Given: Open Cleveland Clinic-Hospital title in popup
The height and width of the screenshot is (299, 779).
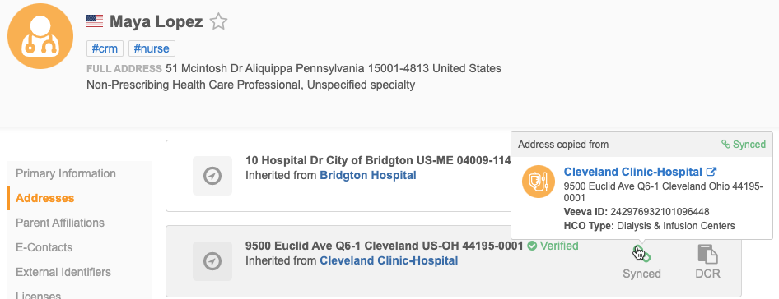Looking at the screenshot, I should (633, 172).
